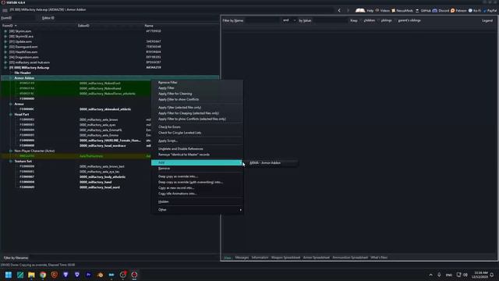Click the forward navigation arrow
This screenshot has height=281, width=499.
pos(348,10)
